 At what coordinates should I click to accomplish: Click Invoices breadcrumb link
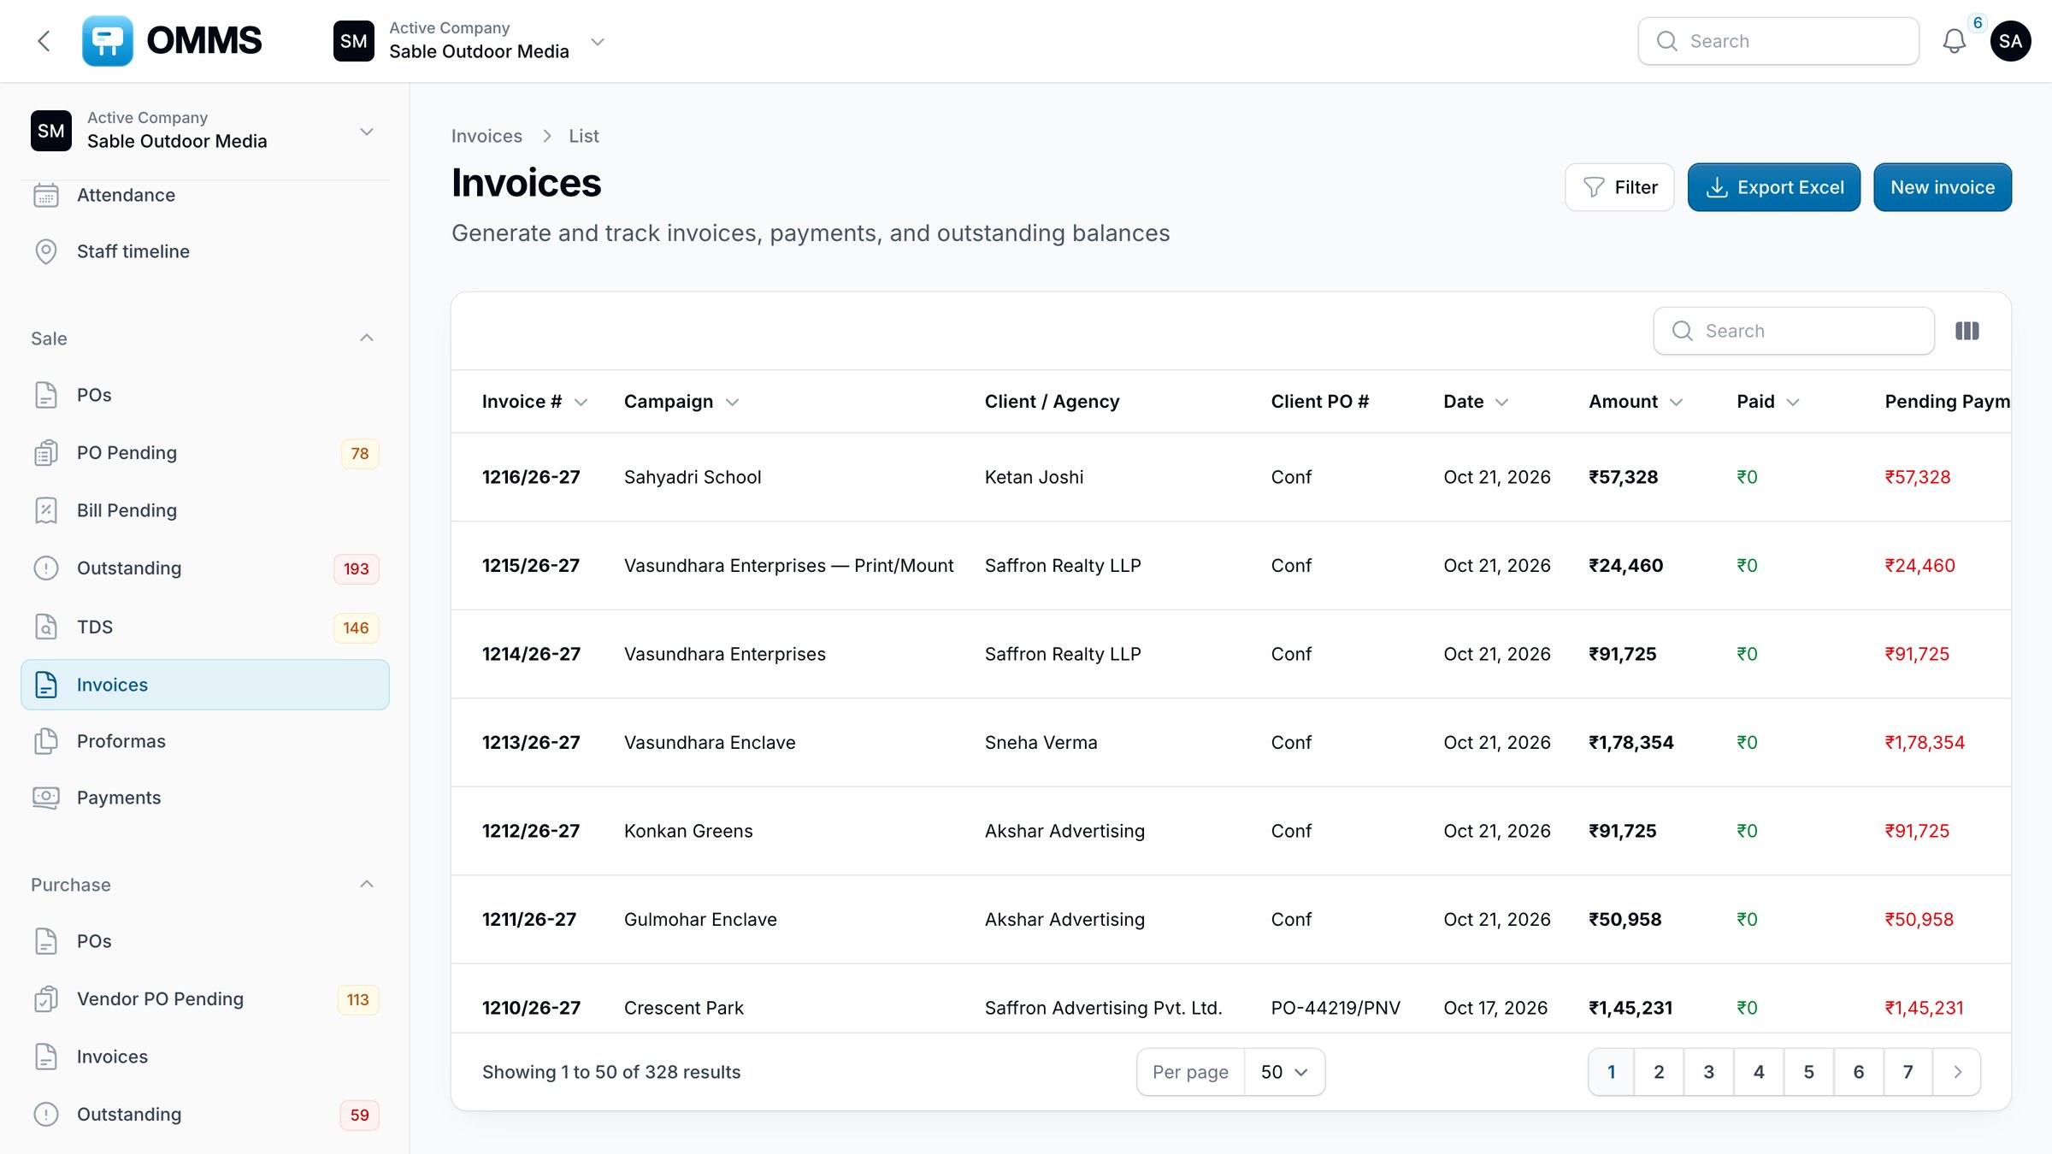486,136
